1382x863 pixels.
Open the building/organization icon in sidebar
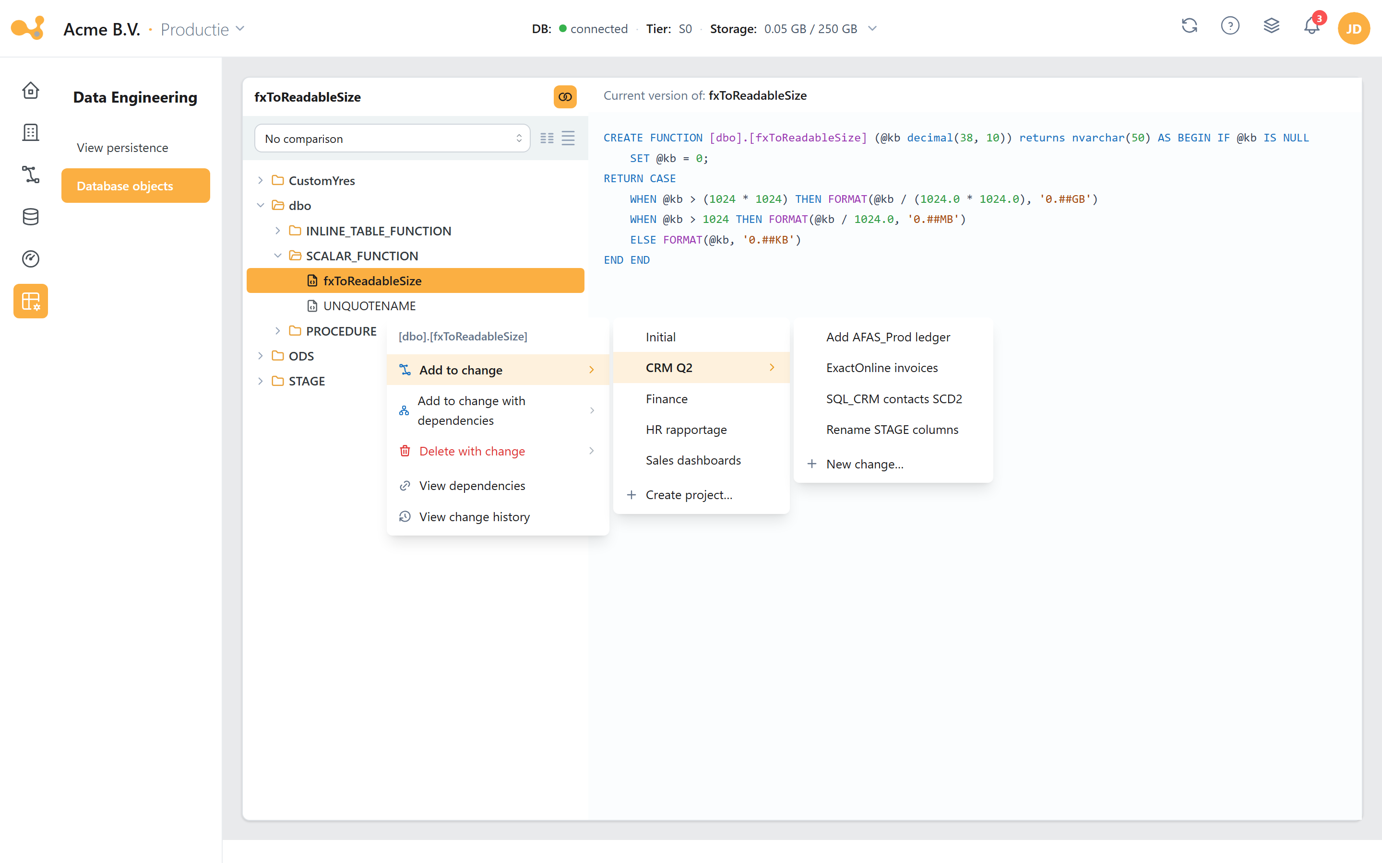click(30, 132)
